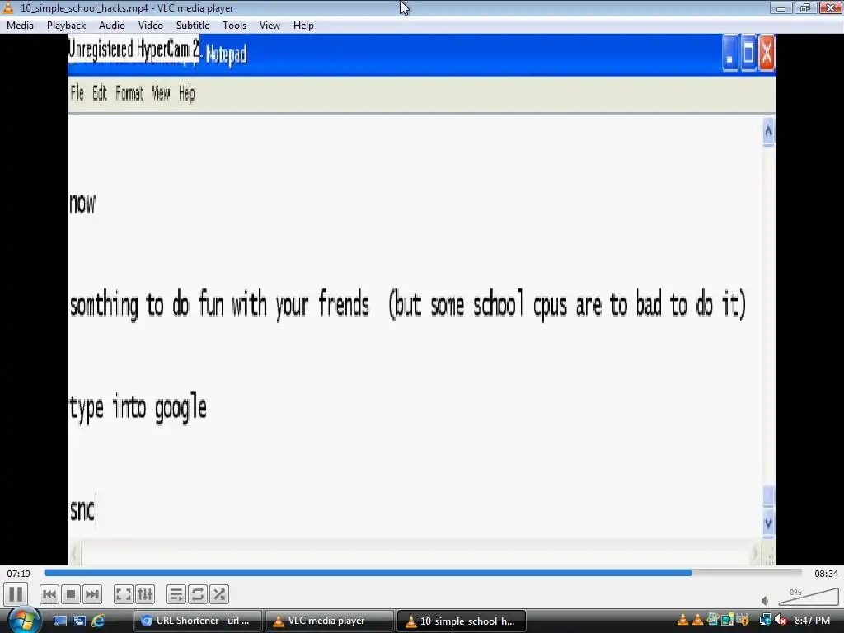Viewport: 844px width, 633px height.
Task: Click second VLC cone tray icon
Action: (697, 620)
